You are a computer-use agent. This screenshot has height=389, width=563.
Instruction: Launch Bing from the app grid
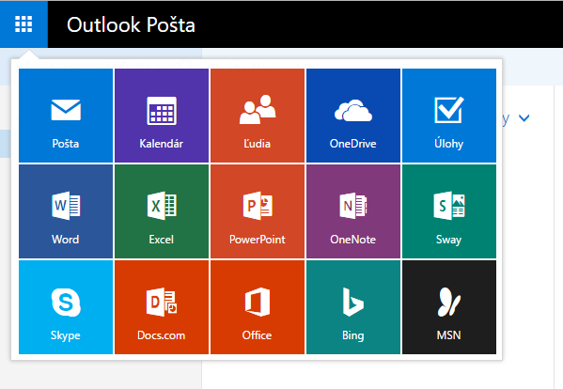[353, 307]
